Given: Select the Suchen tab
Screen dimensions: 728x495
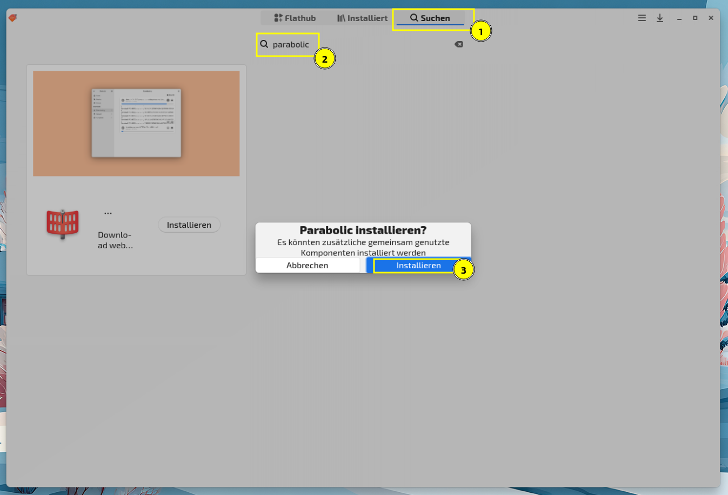Looking at the screenshot, I should (x=430, y=18).
